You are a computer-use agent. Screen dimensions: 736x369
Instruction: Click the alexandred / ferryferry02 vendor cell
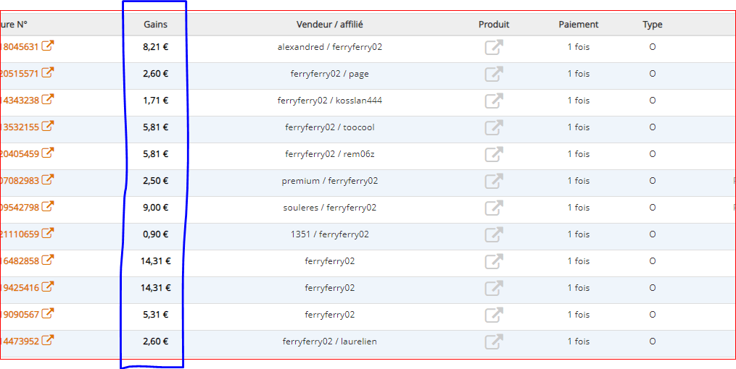(x=329, y=47)
